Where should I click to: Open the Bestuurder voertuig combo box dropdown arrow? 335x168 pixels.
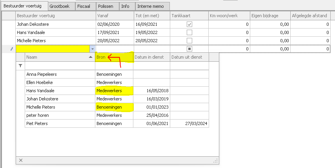pyautogui.click(x=92, y=49)
